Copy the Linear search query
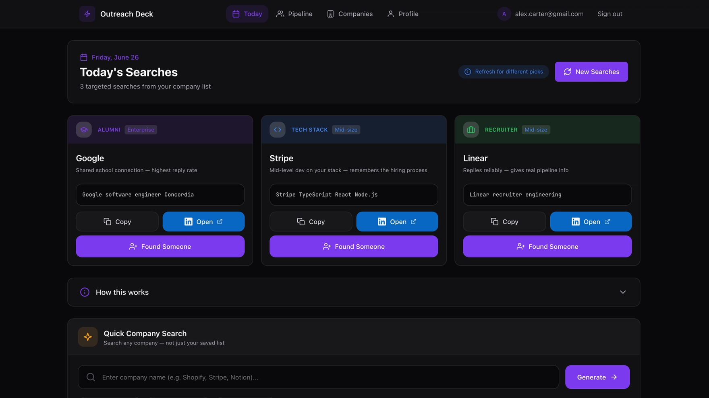This screenshot has width=709, height=398. (x=504, y=222)
